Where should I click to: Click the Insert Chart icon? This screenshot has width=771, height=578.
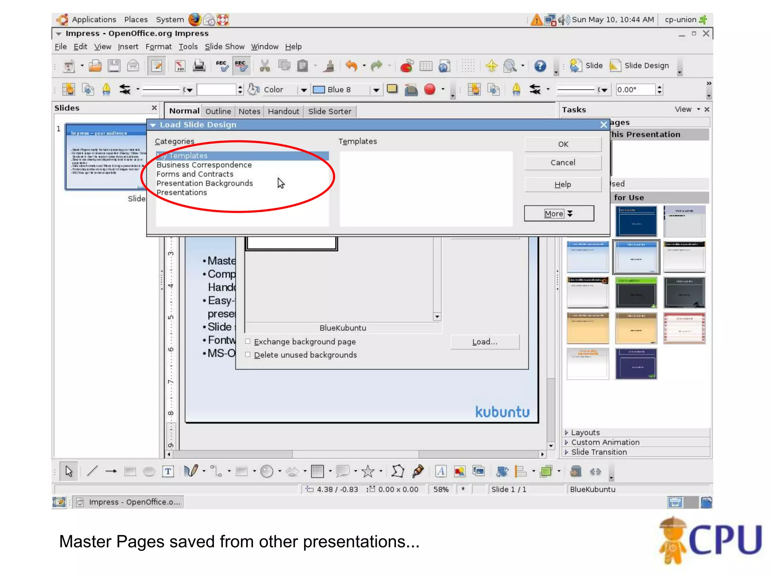[407, 66]
